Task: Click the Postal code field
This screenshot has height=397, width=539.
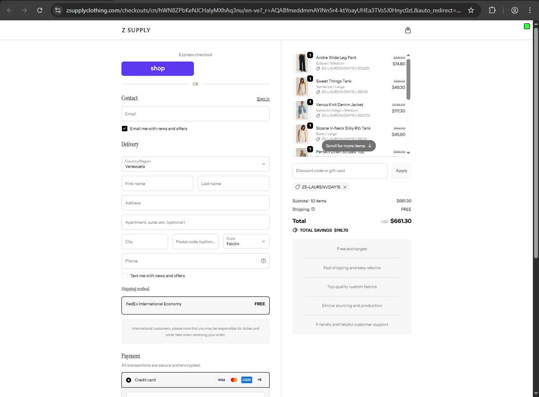Action: [195, 241]
